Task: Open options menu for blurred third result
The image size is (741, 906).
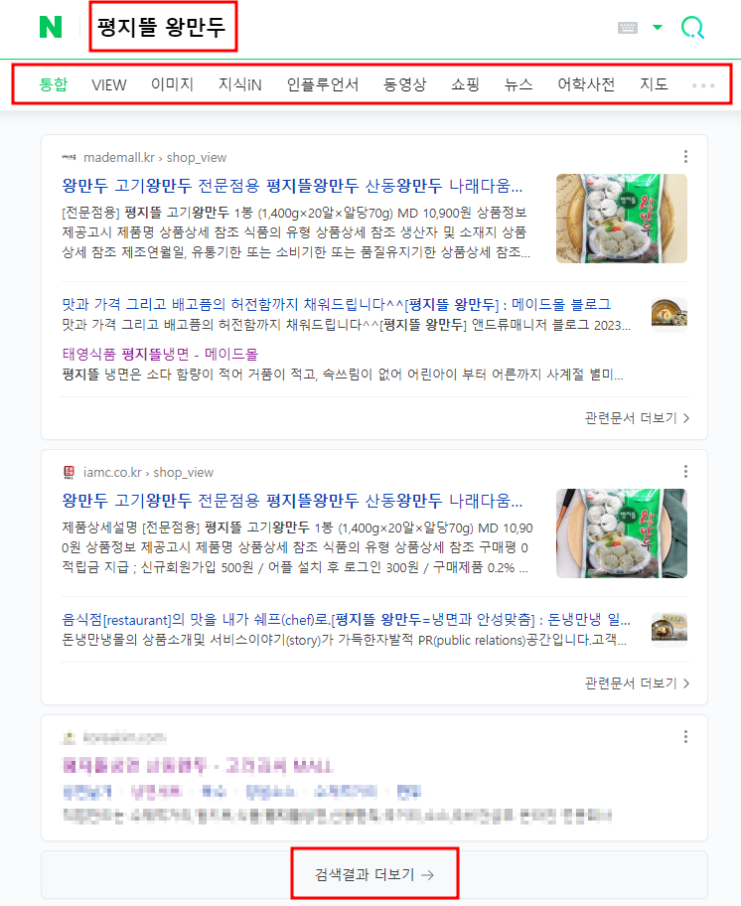Action: [685, 737]
